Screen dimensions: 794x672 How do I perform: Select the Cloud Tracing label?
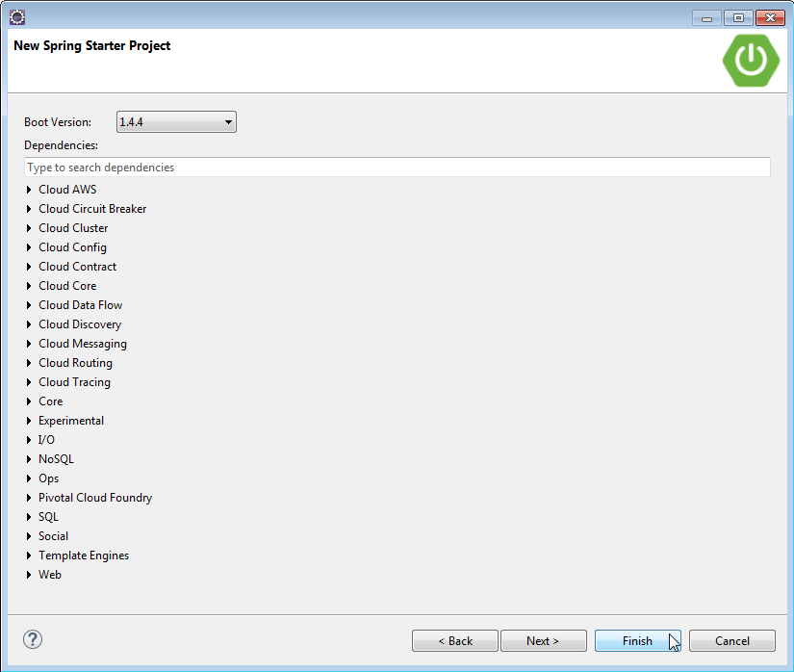74,382
